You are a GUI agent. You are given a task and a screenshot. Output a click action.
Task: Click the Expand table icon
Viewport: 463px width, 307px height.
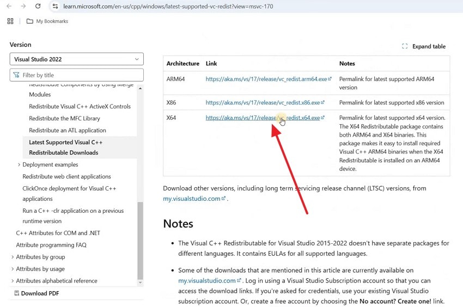(x=405, y=46)
